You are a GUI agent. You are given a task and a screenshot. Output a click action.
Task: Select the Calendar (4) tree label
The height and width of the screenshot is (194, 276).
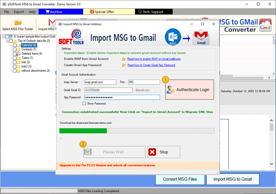click(x=29, y=45)
